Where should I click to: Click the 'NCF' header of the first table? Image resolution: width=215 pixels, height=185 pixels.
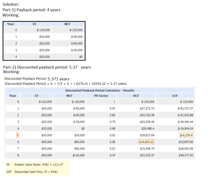pos(67,24)
